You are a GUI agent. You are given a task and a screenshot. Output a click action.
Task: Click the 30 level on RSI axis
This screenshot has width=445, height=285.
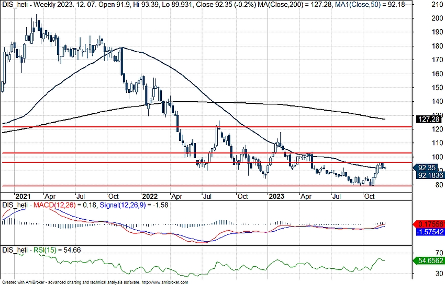pyautogui.click(x=439, y=274)
